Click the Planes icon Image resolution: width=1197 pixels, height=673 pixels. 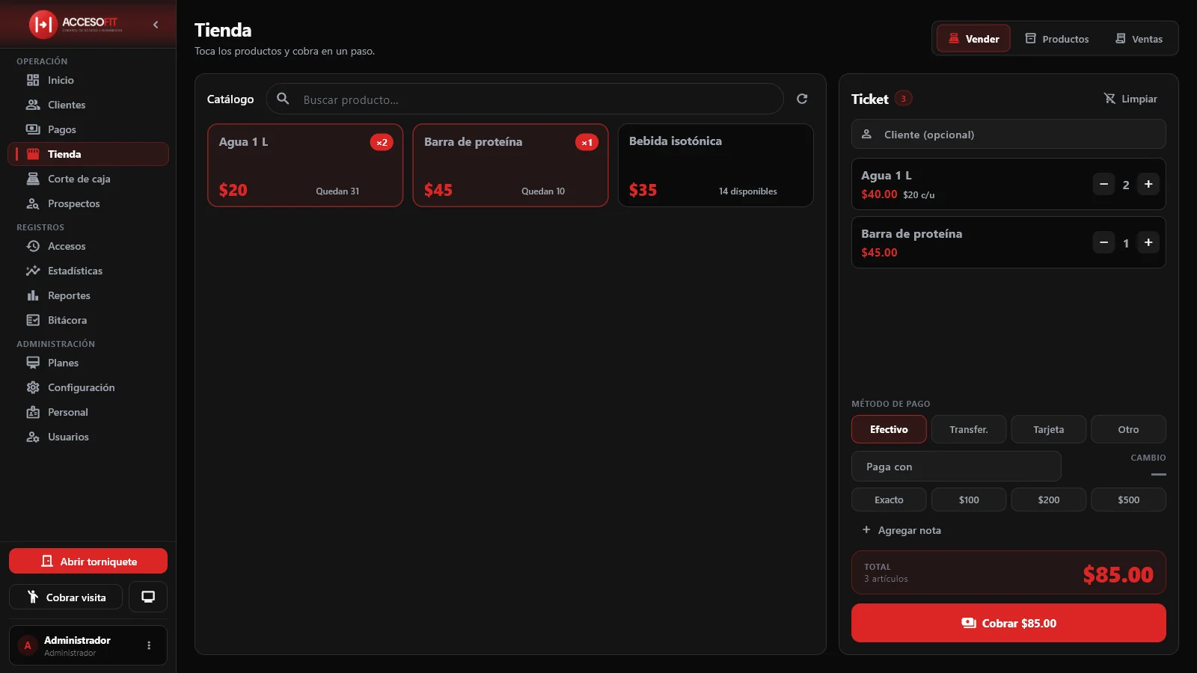click(x=33, y=363)
